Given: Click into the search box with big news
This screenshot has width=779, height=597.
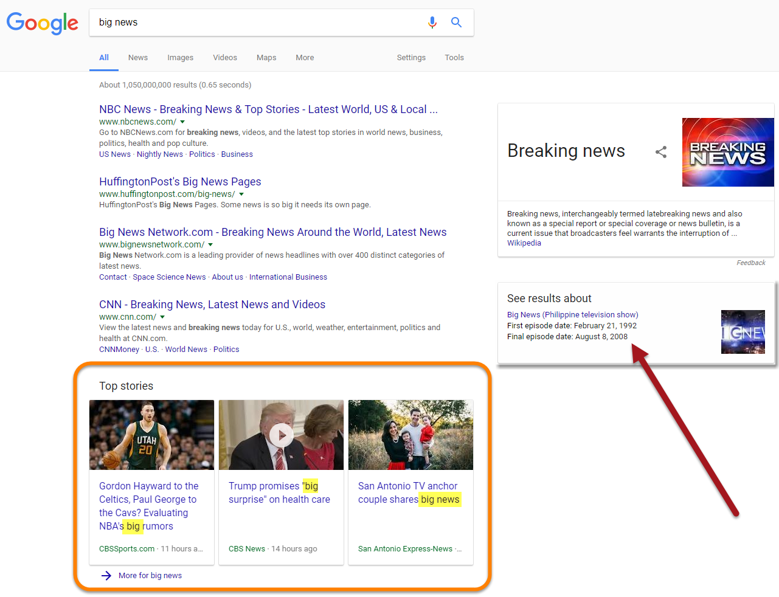Looking at the screenshot, I should click(255, 22).
